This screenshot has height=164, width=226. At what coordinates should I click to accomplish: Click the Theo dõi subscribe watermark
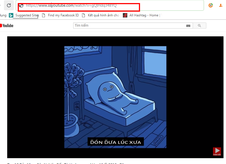click(x=217, y=152)
